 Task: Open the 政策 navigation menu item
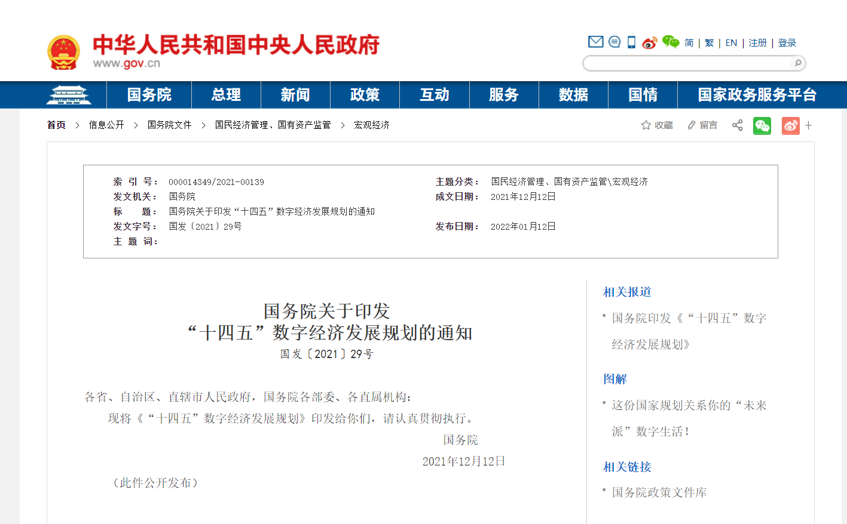click(365, 95)
